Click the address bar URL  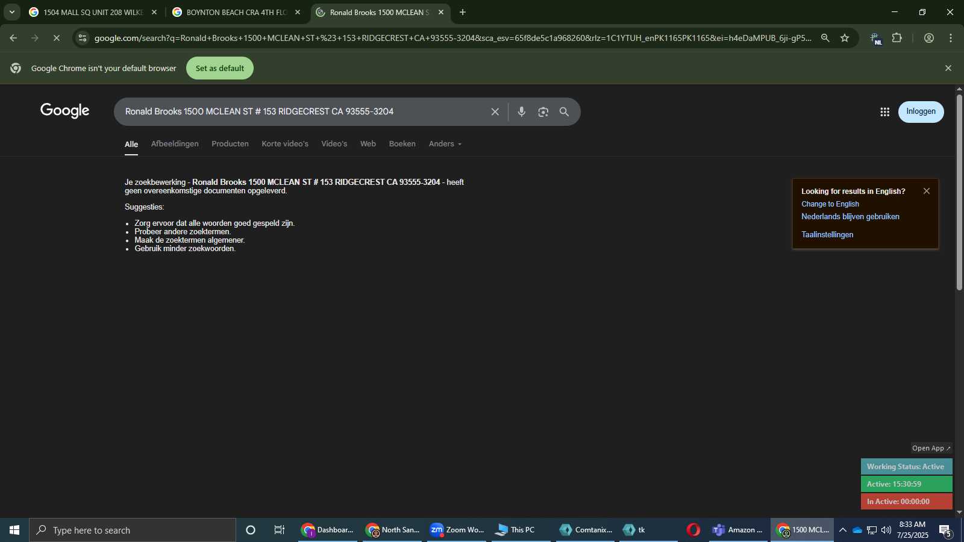click(452, 38)
